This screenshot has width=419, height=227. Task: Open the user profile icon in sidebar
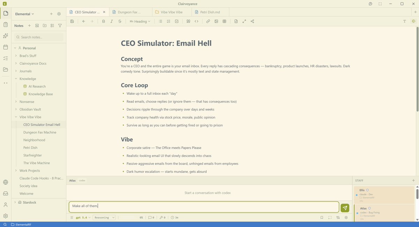pyautogui.click(x=5, y=205)
